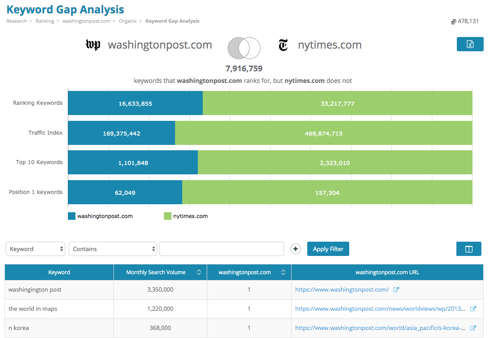Click the filter text input field
This screenshot has width=489, height=338.
point(222,249)
